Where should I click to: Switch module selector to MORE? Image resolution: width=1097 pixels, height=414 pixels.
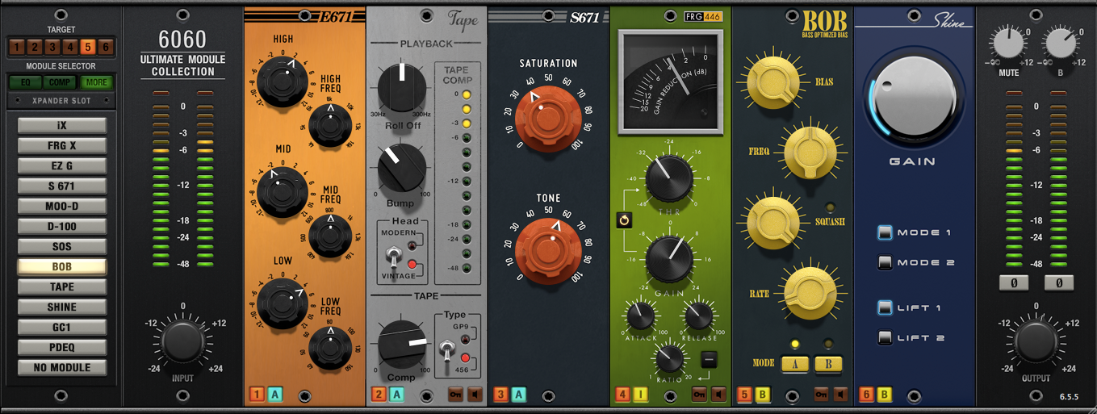[x=97, y=82]
